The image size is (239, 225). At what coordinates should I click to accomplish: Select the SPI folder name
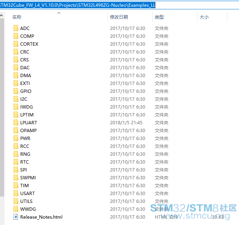pos(24,170)
